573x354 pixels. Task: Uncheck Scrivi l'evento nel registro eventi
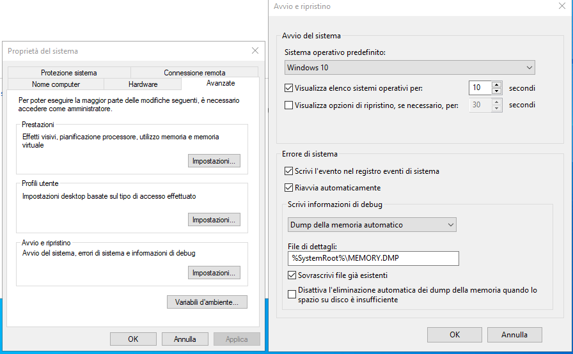click(288, 171)
